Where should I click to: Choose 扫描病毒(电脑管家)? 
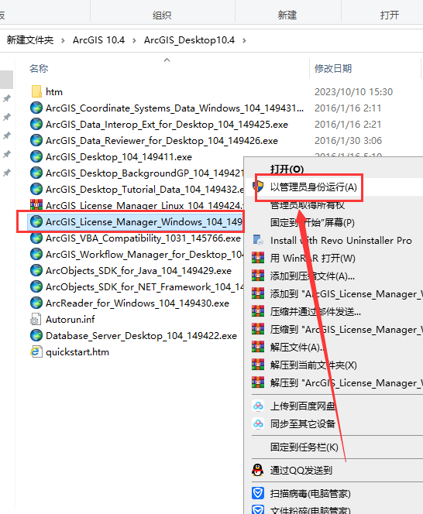[310, 493]
